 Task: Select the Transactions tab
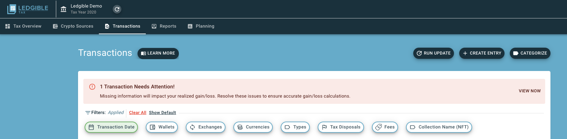[x=122, y=26]
